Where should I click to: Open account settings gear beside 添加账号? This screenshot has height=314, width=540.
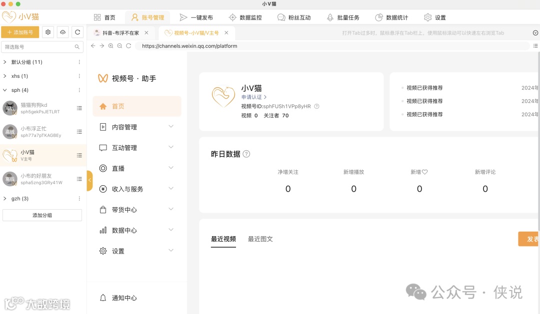click(x=48, y=32)
